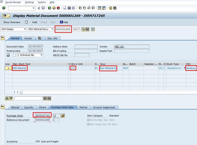
Task: Click the Find binoculars icon in toolbar
Action: click(69, 8)
